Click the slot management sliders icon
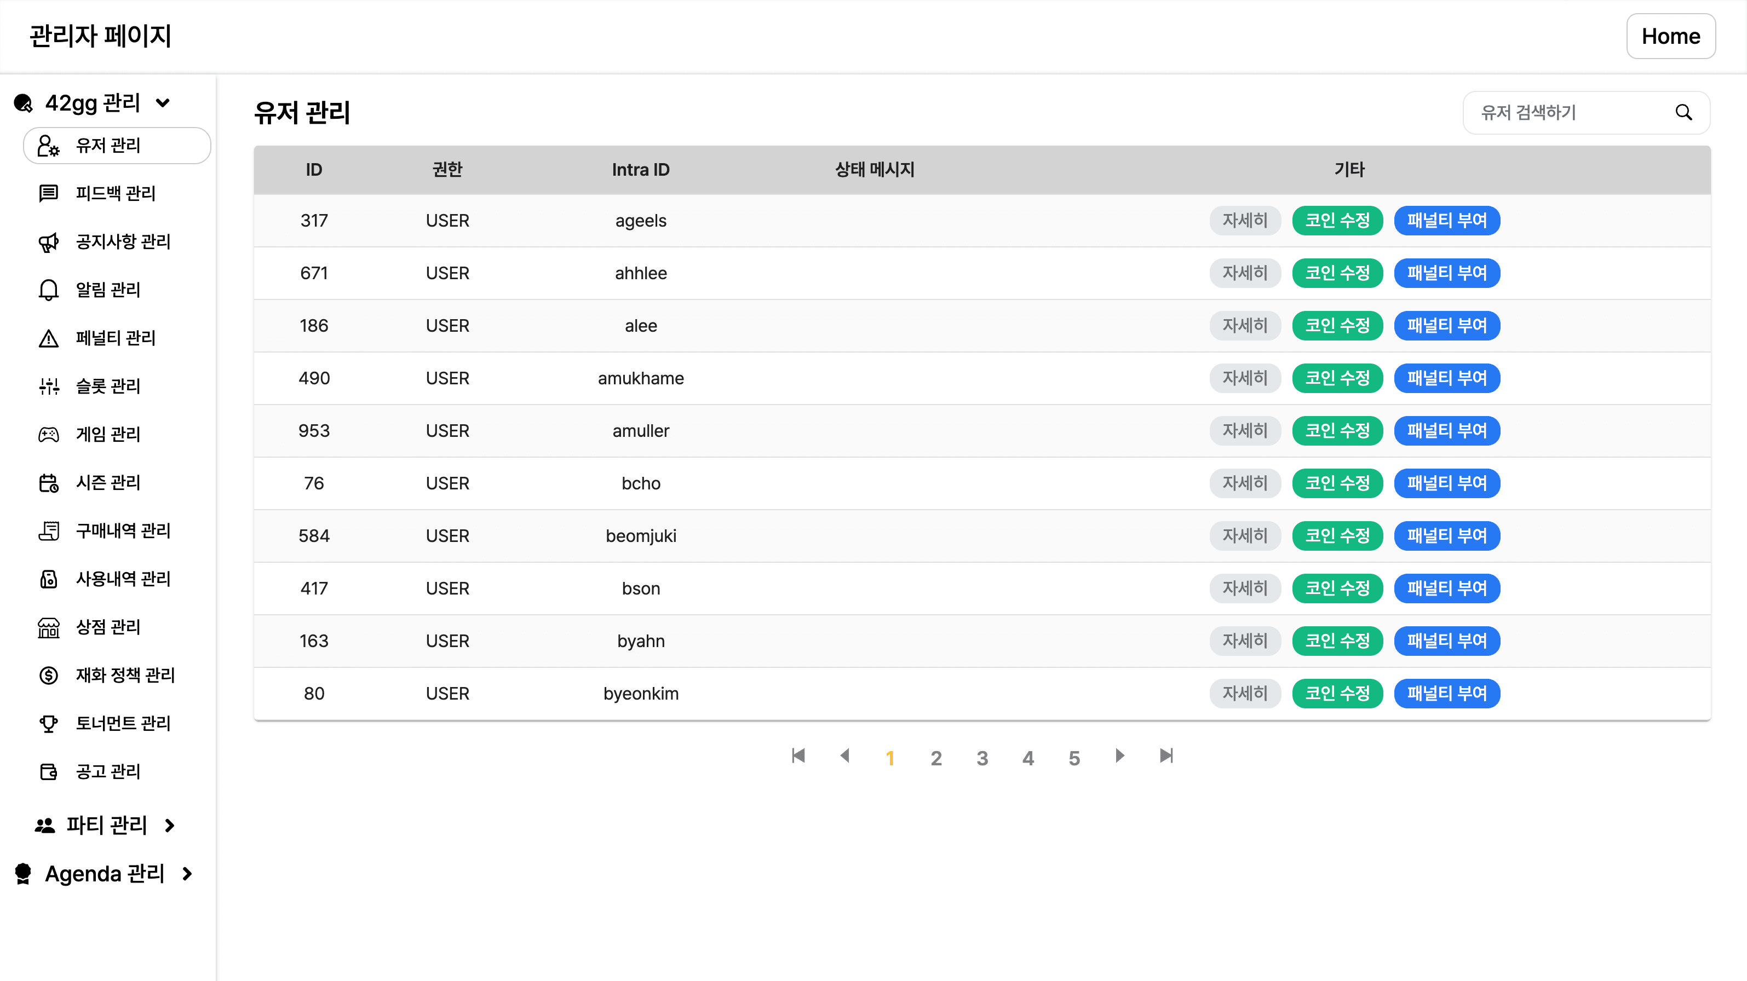Screen dimensions: 1747x981 [x=48, y=386]
